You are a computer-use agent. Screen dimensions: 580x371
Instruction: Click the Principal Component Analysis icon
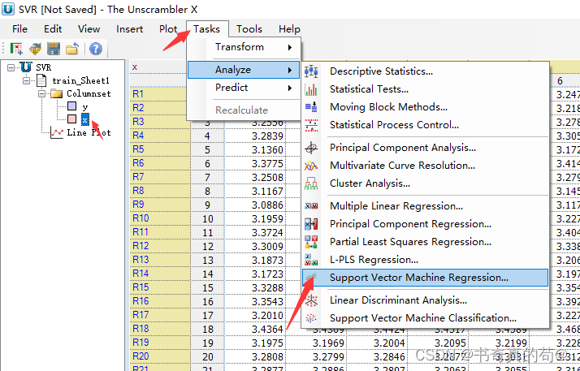311,148
